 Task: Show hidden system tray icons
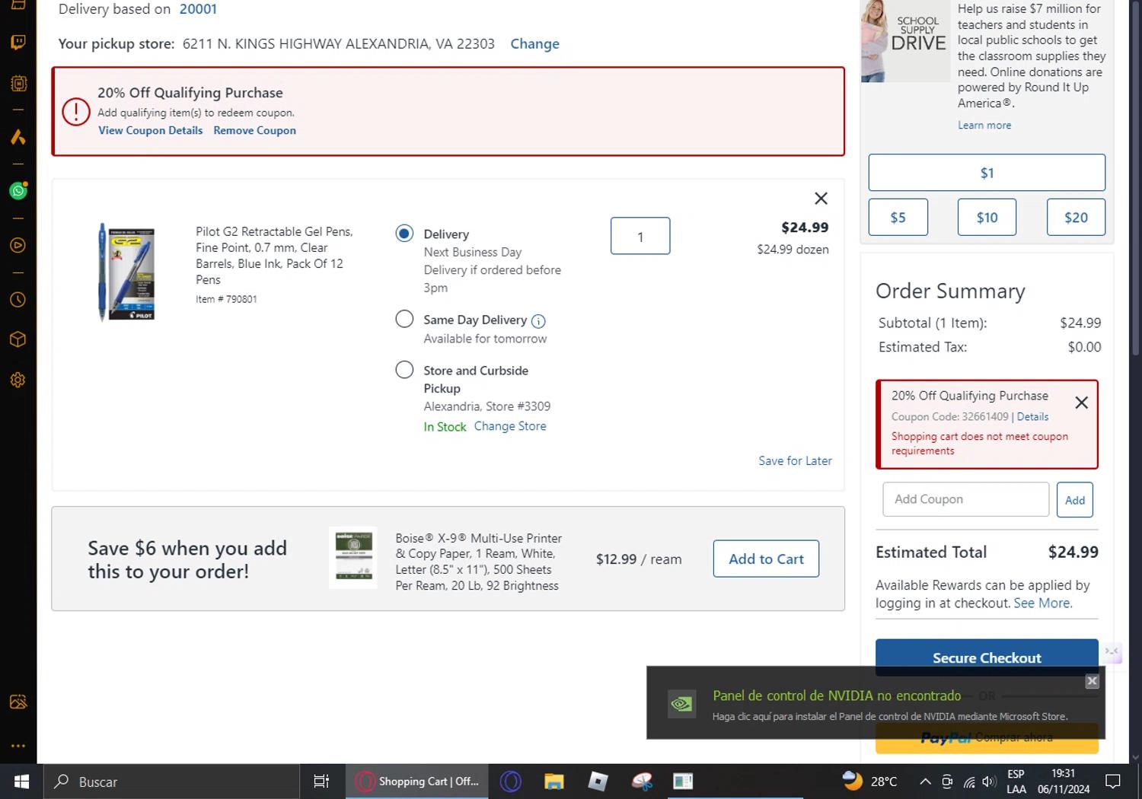point(925,781)
